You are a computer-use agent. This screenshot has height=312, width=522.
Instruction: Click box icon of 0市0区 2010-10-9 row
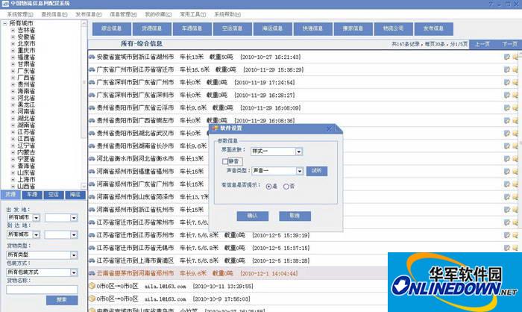[92, 299]
